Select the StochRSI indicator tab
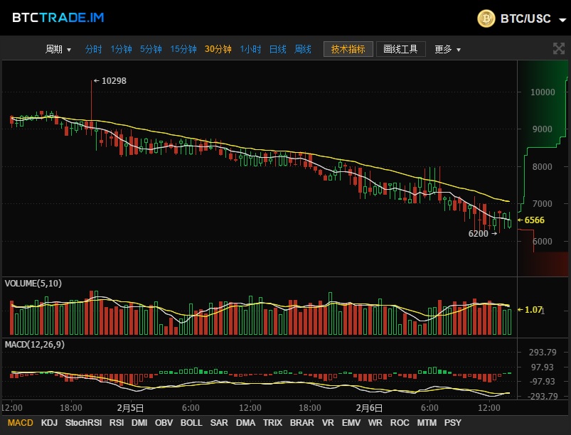This screenshot has height=435, width=571. [x=83, y=423]
